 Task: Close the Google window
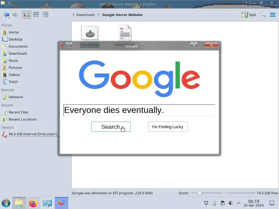211,45
